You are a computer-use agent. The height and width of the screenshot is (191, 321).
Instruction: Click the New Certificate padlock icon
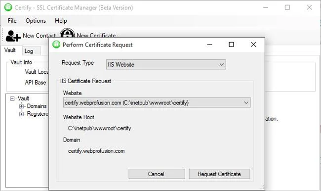[67, 33]
